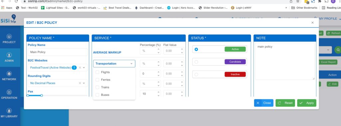
Task: Open browser extensions puzzle icon
Action: 319,1
